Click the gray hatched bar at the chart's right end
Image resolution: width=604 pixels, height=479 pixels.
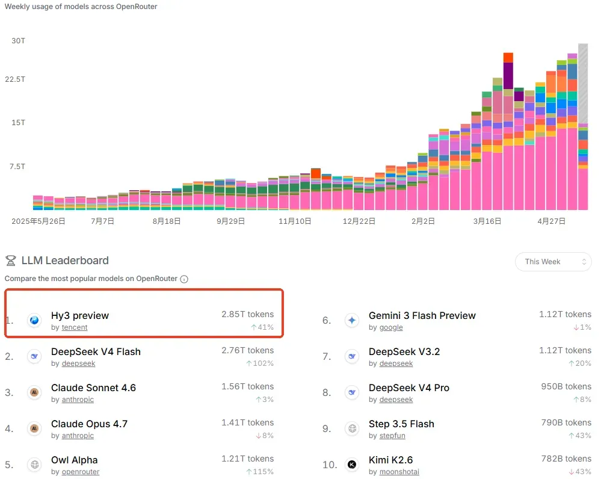(583, 84)
